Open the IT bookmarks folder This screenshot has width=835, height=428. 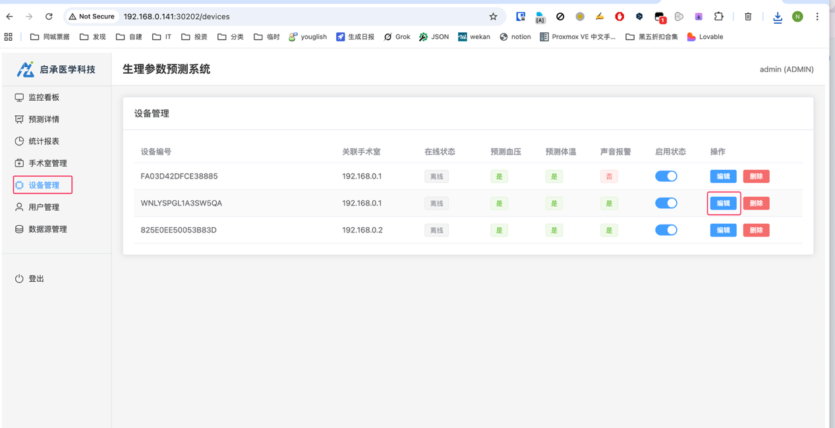[x=162, y=37]
